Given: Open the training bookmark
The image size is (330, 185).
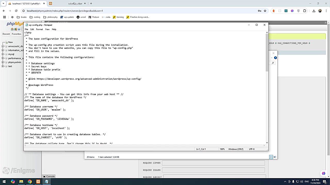Looking at the screenshot, I should pos(118,17).
